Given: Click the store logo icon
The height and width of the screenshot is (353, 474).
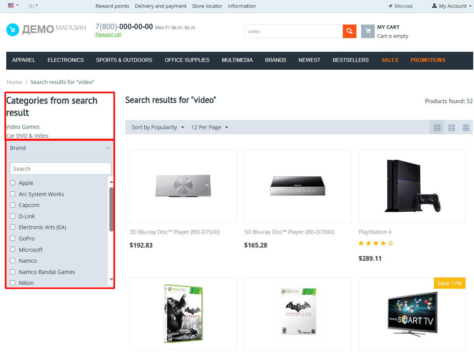Looking at the screenshot, I should pyautogui.click(x=12, y=30).
